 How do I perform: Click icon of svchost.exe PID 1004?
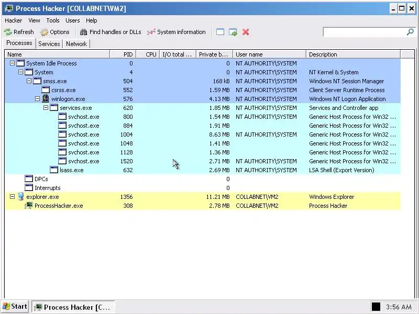pos(62,134)
